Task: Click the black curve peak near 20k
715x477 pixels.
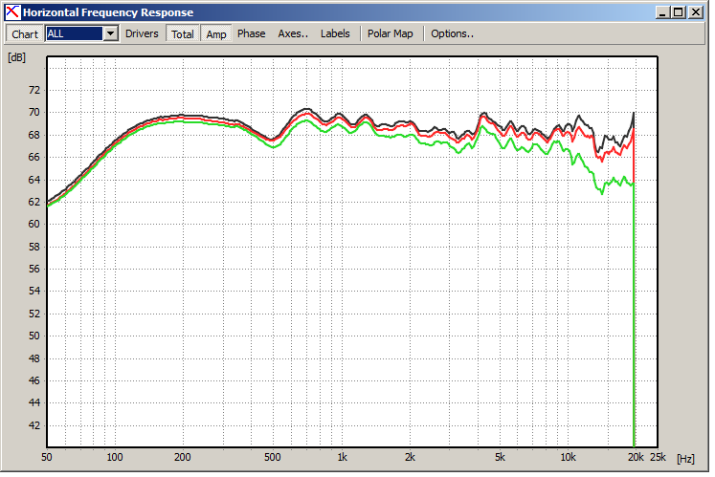Action: (634, 114)
